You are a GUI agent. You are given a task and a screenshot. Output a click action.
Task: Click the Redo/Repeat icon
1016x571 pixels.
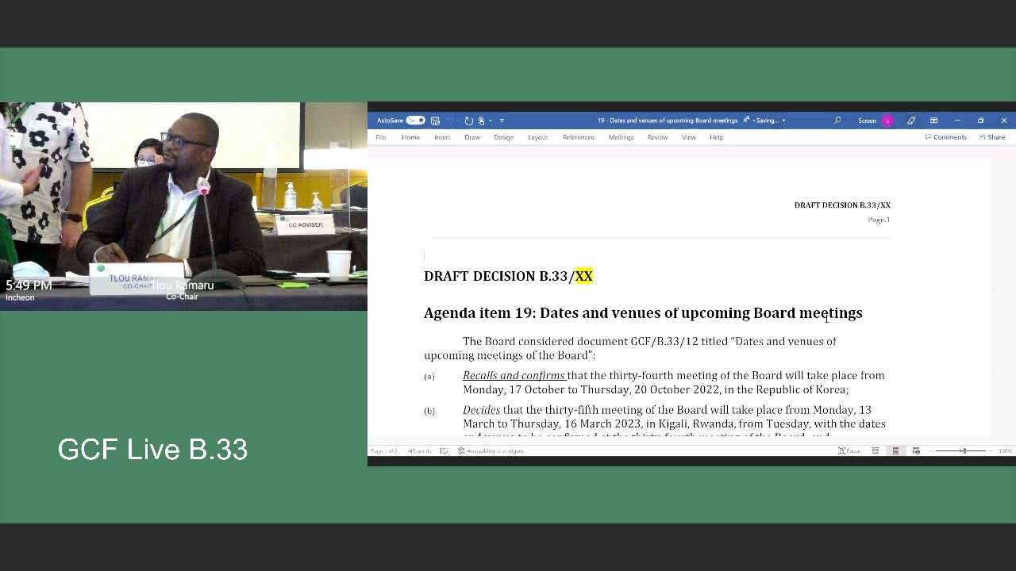point(469,121)
